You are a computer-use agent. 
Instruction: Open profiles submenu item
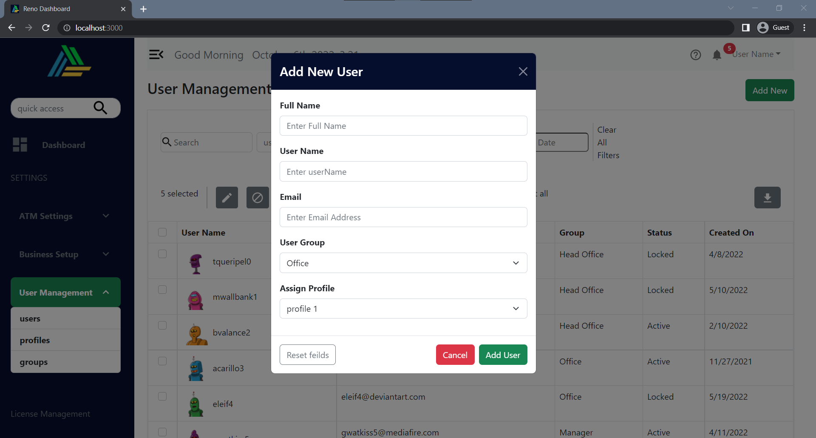point(65,340)
